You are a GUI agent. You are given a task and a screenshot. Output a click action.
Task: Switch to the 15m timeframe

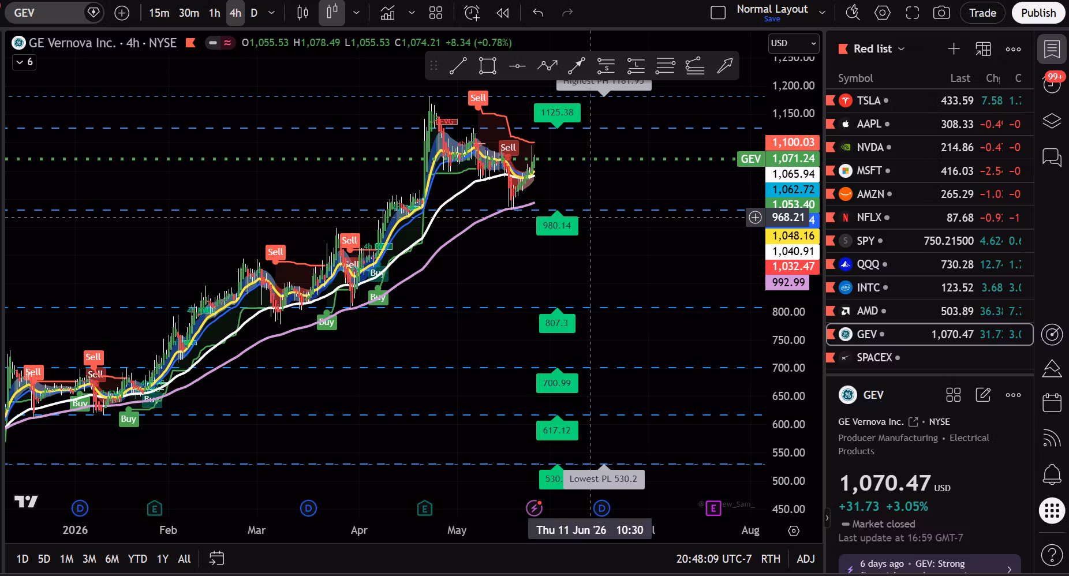point(159,13)
